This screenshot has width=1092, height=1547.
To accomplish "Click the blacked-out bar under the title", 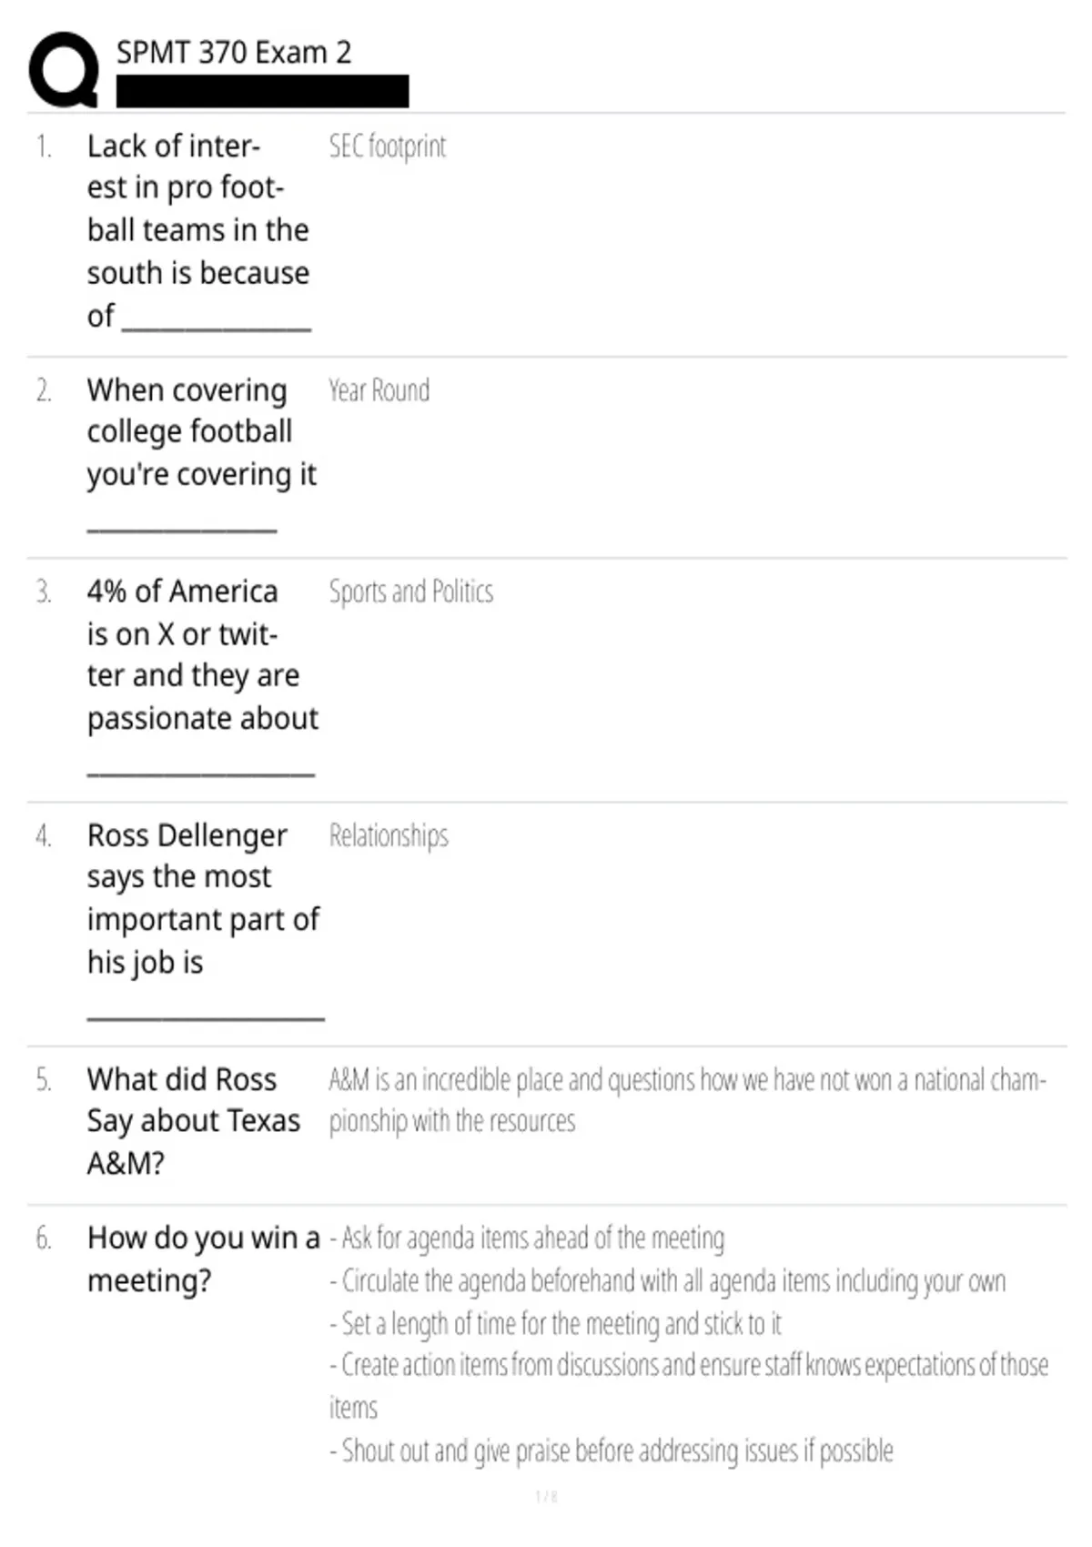I will pyautogui.click(x=262, y=92).
